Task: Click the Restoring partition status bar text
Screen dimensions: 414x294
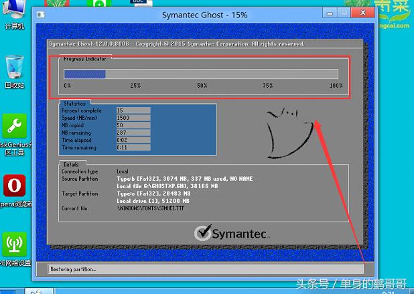Action: pyautogui.click(x=73, y=269)
